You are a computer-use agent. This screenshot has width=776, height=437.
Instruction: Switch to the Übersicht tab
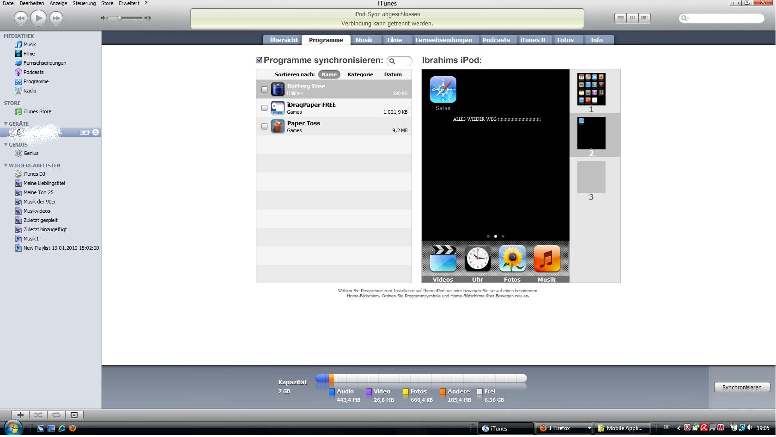coord(284,40)
